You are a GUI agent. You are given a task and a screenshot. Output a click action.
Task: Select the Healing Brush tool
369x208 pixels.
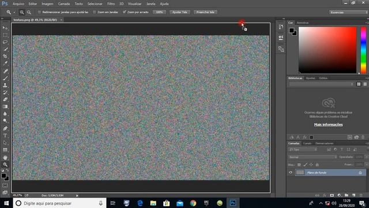5,71
